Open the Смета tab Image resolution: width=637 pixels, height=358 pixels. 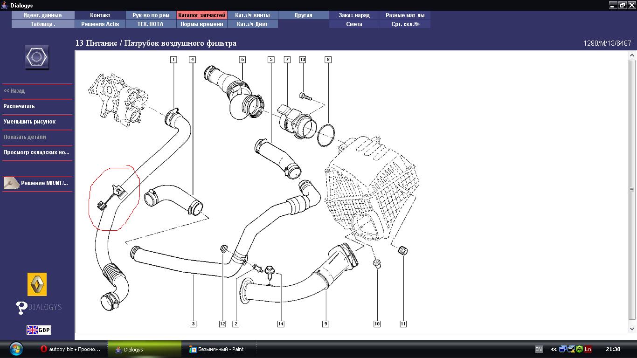pos(354,24)
